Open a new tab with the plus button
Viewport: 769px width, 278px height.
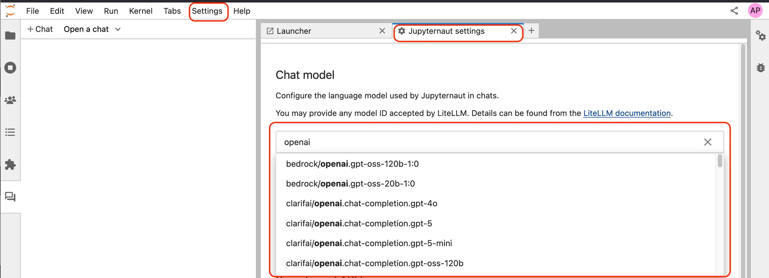[531, 30]
